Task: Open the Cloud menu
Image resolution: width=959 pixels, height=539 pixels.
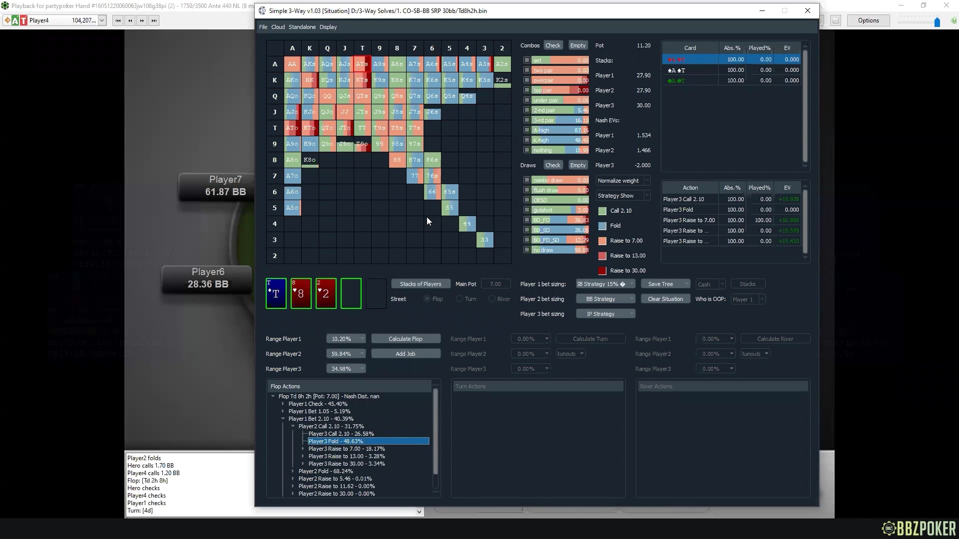Action: pos(278,27)
